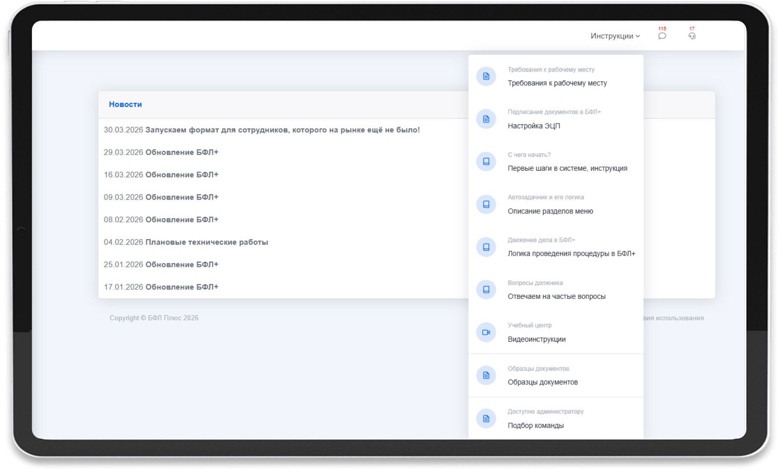
Task: Open the support headset icon with 17 badge
Action: click(692, 36)
